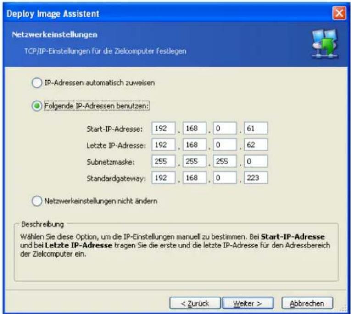This screenshot has height=314, width=351.
Task: Click first octet field of Subnetzmaske
Action: [163, 161]
